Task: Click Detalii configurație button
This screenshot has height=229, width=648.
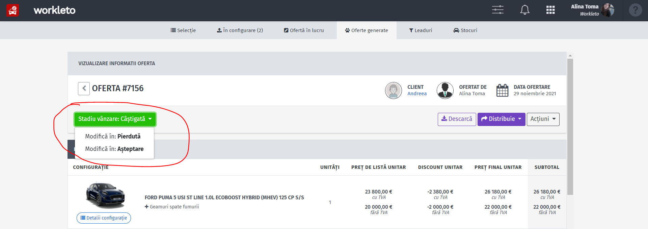Action: click(x=104, y=218)
